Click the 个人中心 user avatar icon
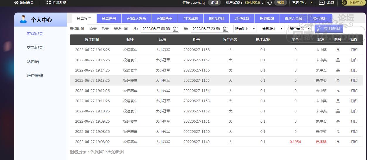 [x=23, y=20]
